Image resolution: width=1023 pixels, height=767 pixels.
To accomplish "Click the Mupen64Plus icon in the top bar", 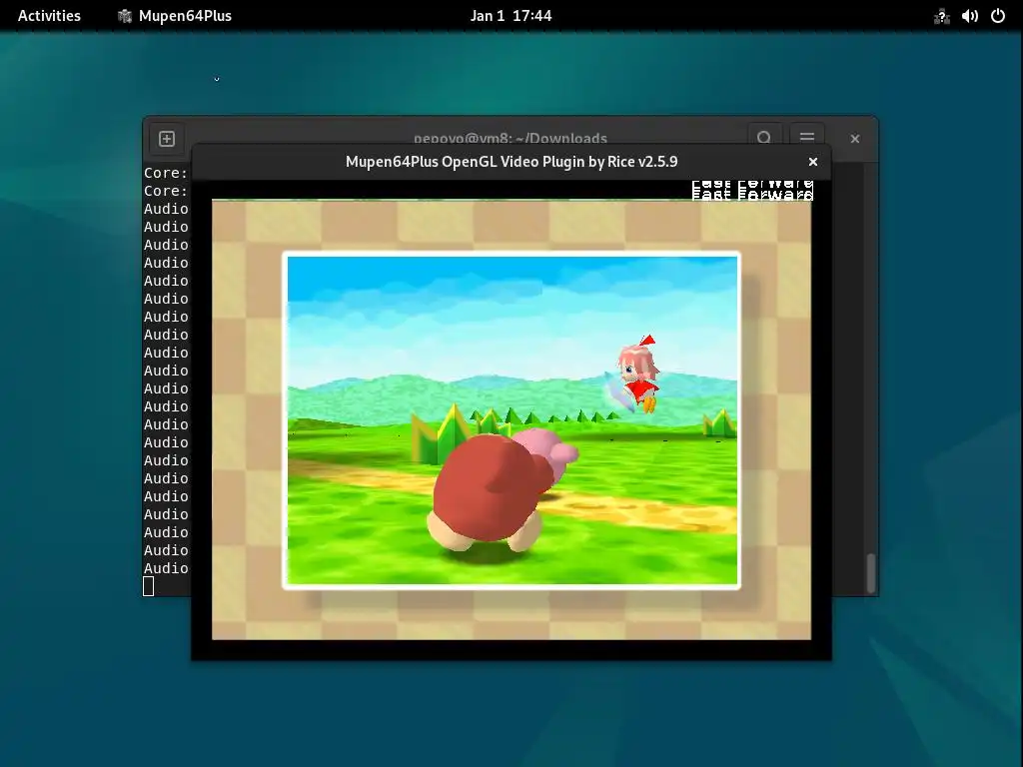I will [125, 16].
